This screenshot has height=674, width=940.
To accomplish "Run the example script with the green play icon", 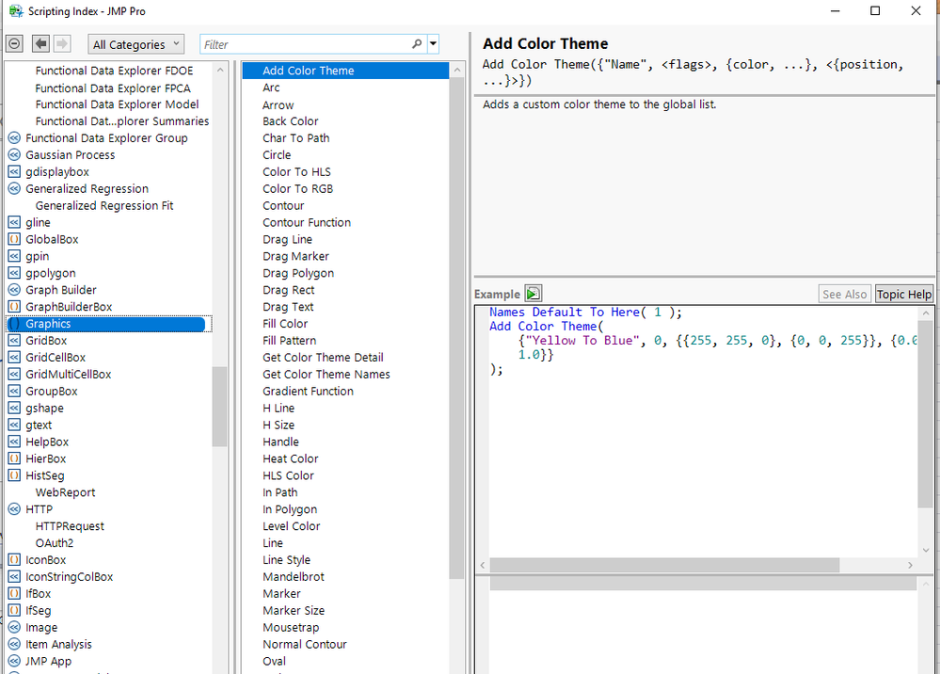I will tap(533, 294).
